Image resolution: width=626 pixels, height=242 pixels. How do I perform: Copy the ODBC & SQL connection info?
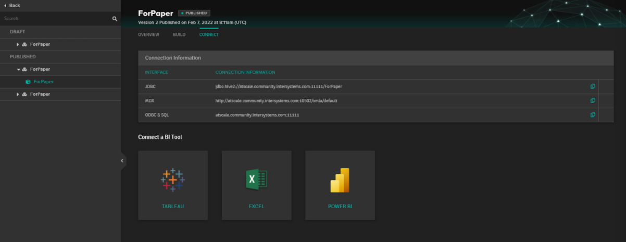pyautogui.click(x=593, y=114)
